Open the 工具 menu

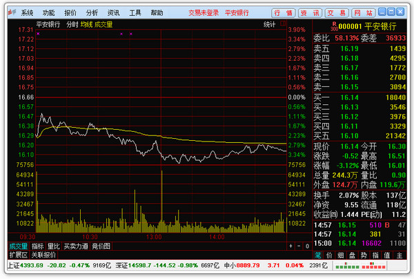coord(135,12)
